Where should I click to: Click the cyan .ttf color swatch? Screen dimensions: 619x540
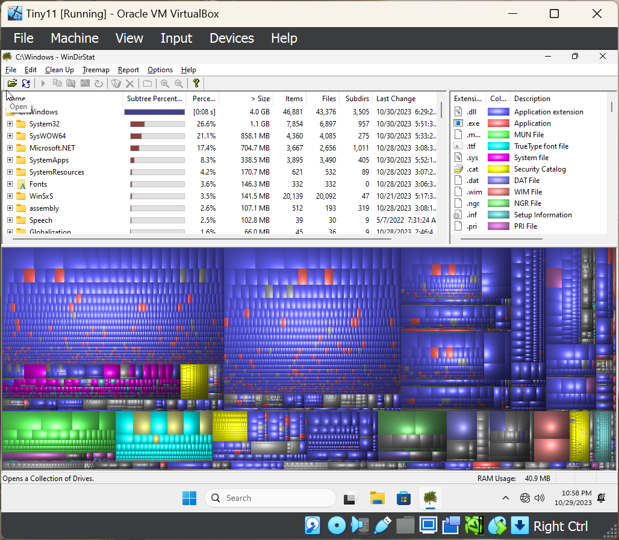click(x=498, y=146)
